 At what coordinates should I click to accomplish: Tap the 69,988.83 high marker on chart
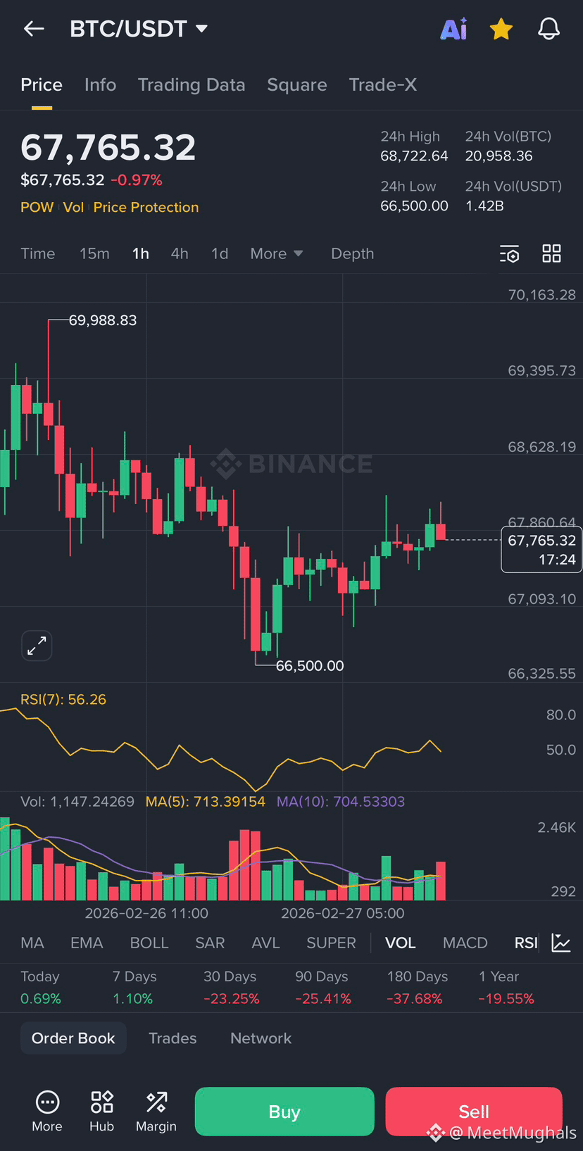click(103, 320)
